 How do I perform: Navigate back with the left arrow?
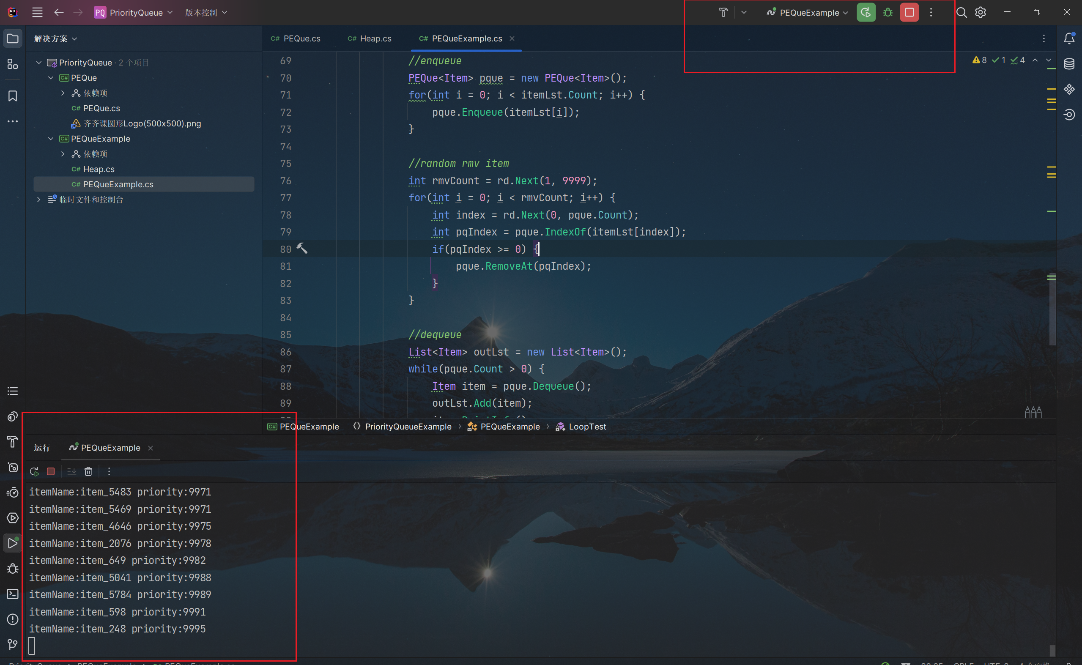click(58, 12)
